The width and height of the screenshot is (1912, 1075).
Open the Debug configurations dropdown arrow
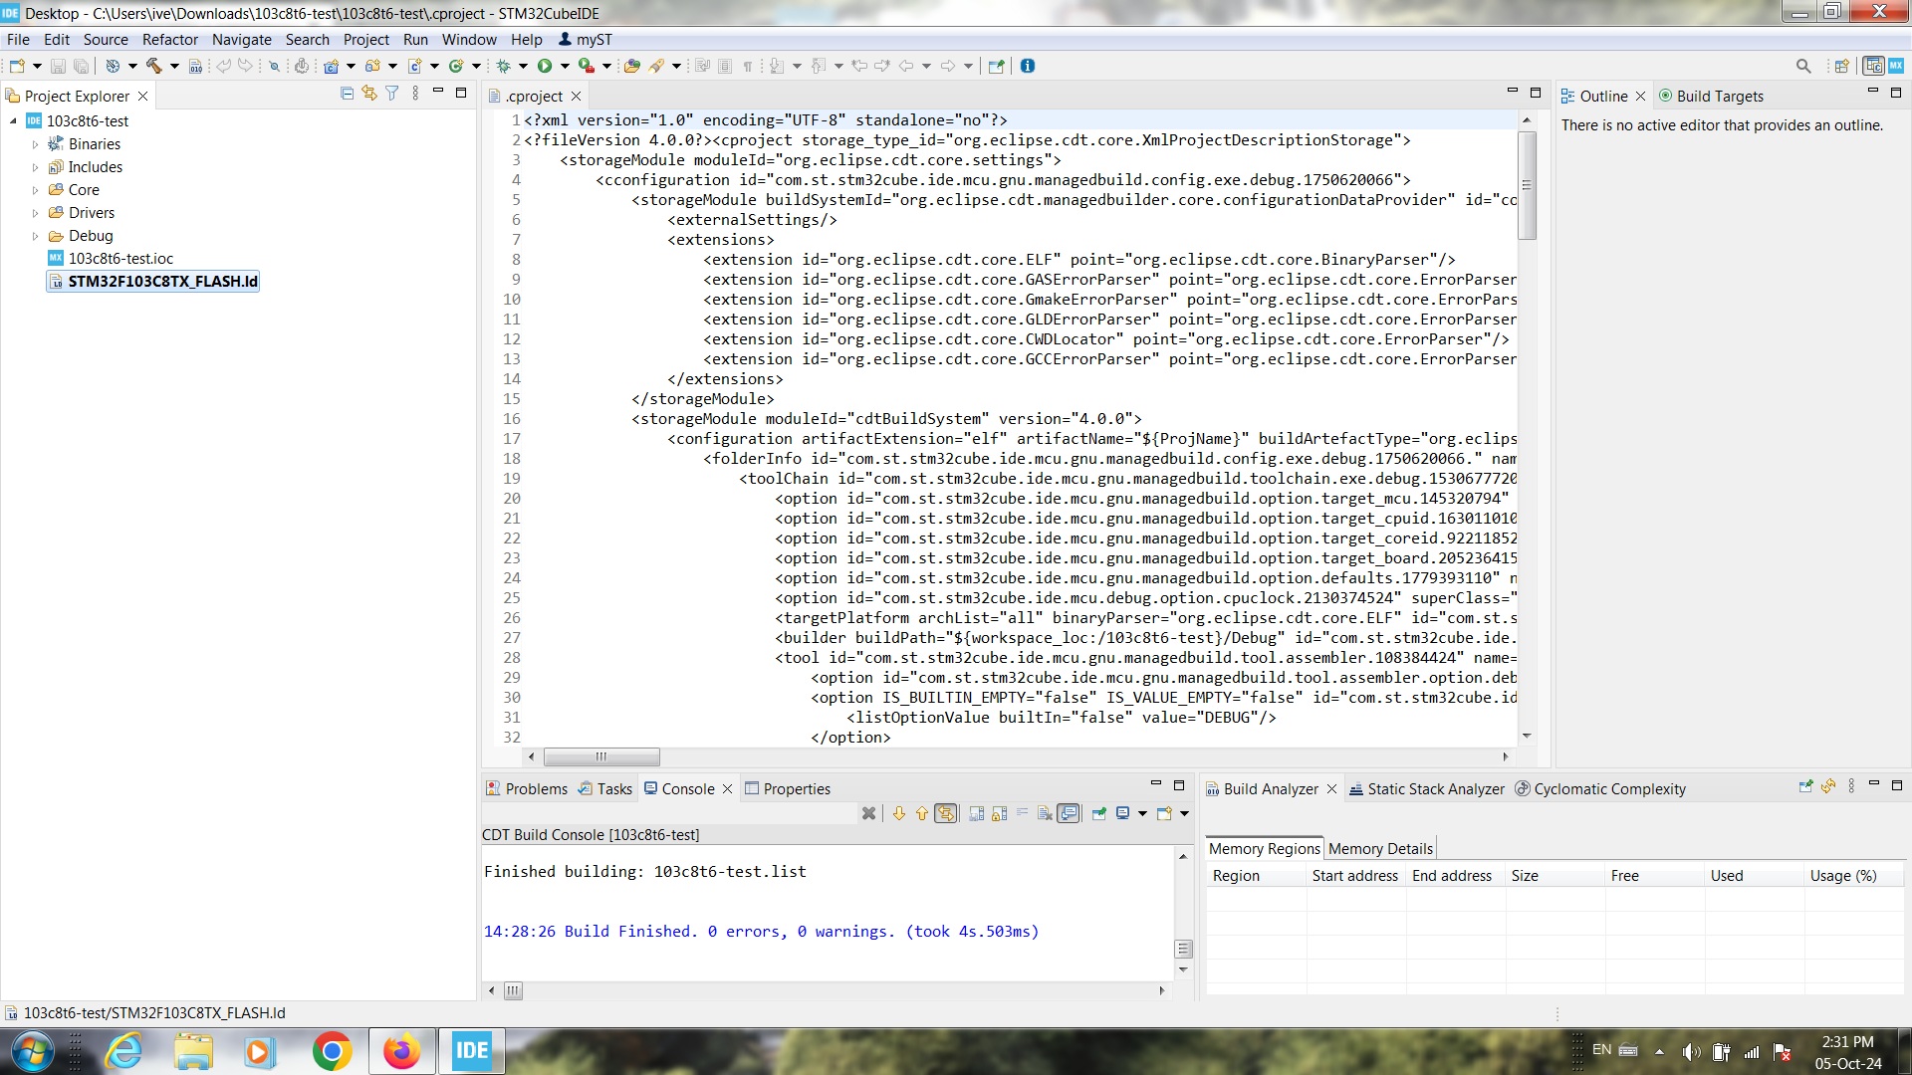click(x=523, y=66)
